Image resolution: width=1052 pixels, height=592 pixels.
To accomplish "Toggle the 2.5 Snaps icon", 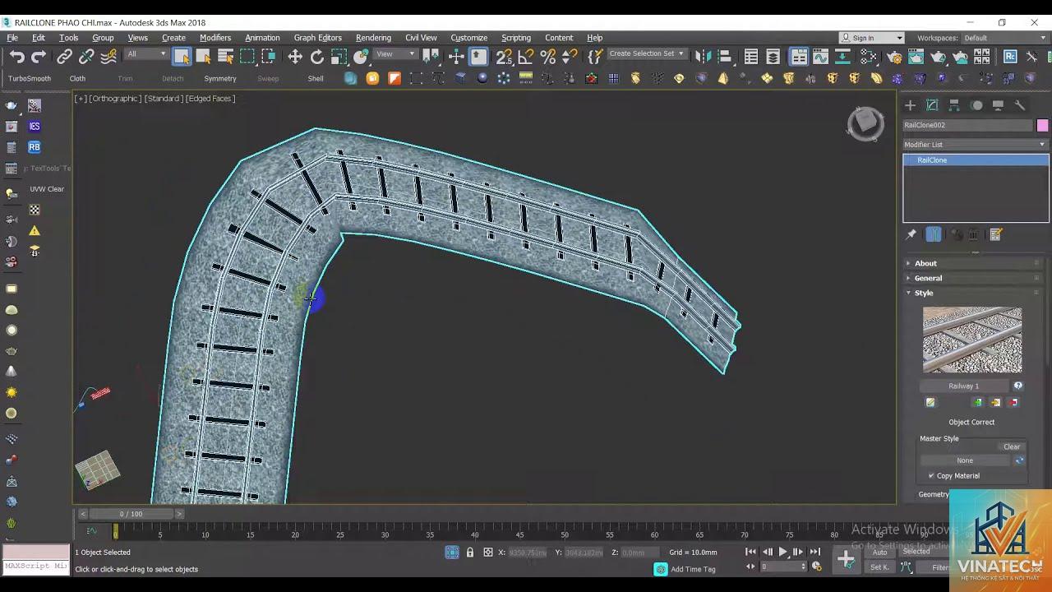I will point(504,57).
